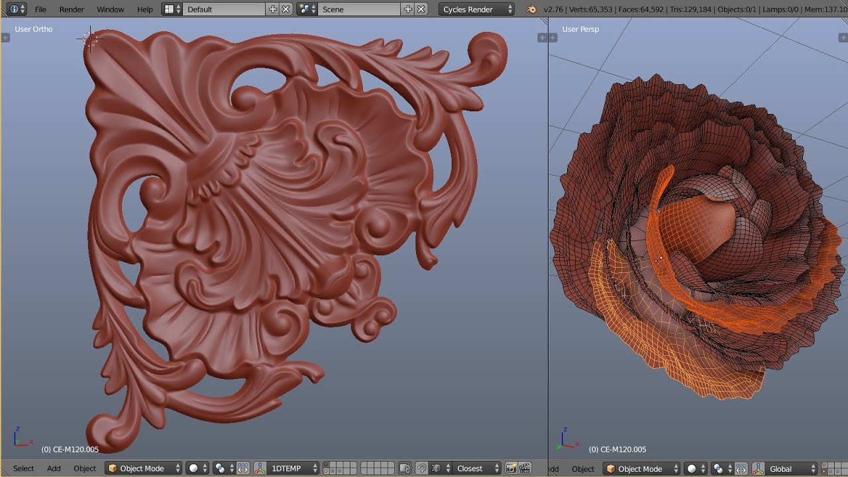The width and height of the screenshot is (848, 477).
Task: Render OpenGL image with camera icon
Action: coord(511,468)
